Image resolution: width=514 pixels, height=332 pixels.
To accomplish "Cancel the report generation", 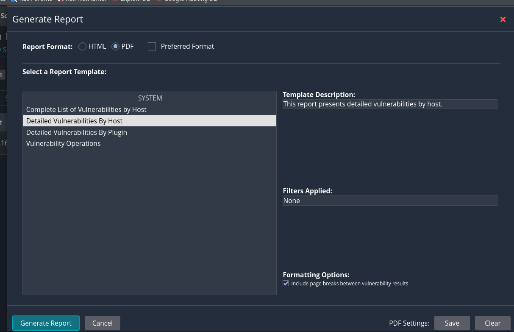I will point(102,323).
